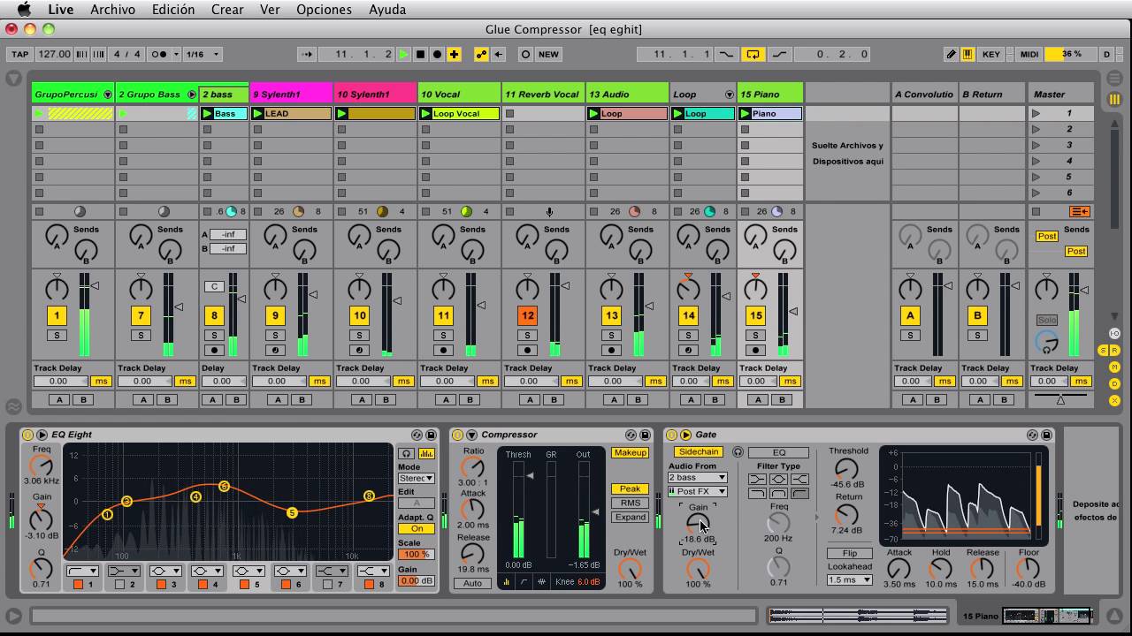Open the Apple menu
Image resolution: width=1132 pixels, height=636 pixels.
click(x=24, y=10)
